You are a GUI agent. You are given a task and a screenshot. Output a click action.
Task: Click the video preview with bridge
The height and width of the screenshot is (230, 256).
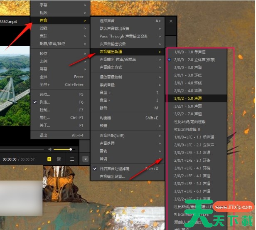15,86
